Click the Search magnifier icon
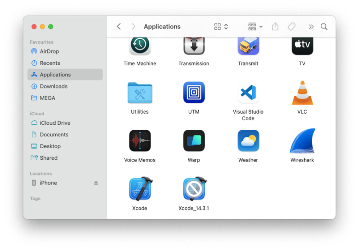 (324, 27)
